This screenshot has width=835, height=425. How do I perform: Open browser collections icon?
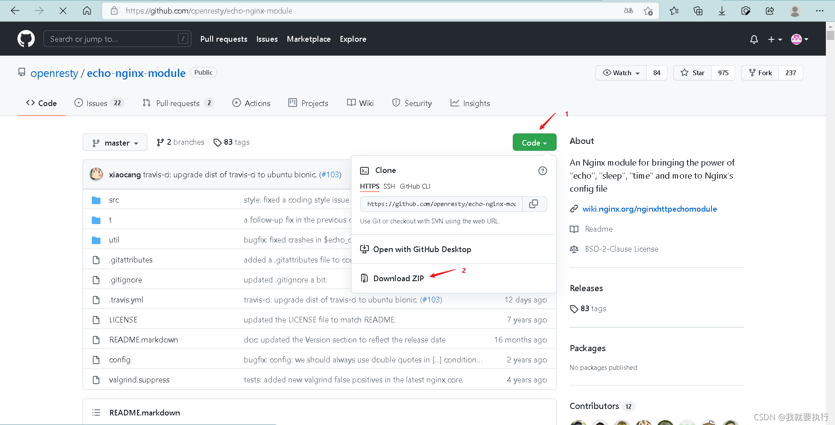coord(698,11)
